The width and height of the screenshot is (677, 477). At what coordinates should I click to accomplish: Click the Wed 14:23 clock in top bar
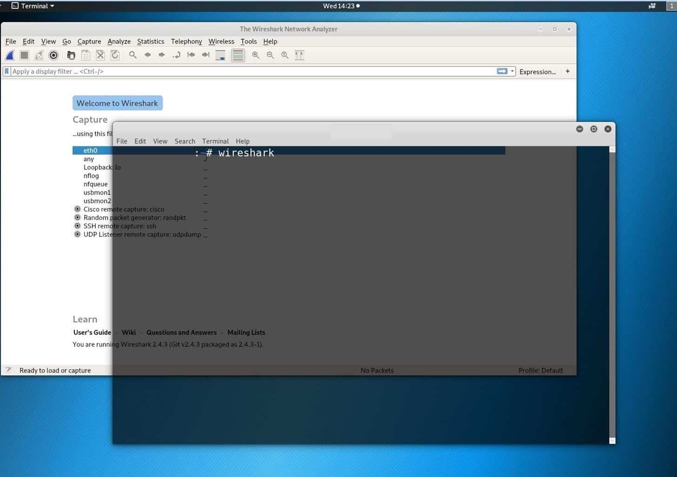(341, 6)
